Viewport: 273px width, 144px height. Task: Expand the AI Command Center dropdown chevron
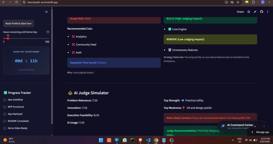click(255, 126)
